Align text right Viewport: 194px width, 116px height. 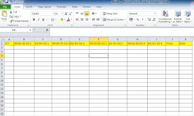pos(87,19)
